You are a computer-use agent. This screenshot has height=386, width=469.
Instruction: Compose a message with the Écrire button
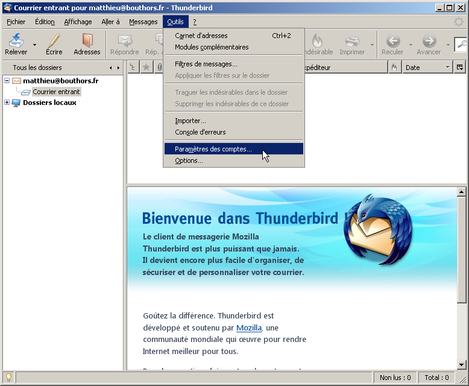[54, 41]
